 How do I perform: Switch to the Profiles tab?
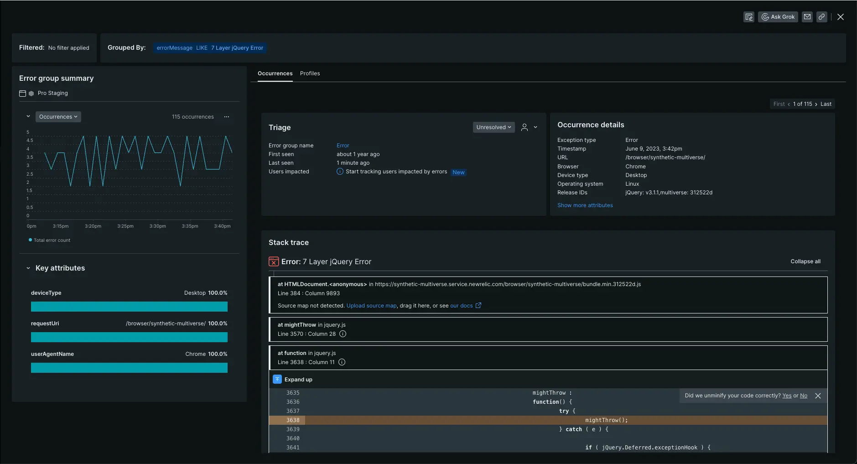point(310,73)
